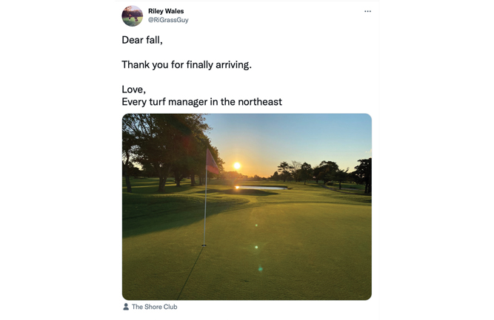Click the green lens flare dot on grass

[x=257, y=247]
